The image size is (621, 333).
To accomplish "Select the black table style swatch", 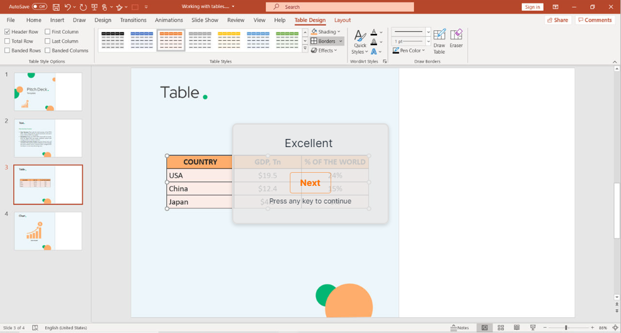I will click(113, 40).
